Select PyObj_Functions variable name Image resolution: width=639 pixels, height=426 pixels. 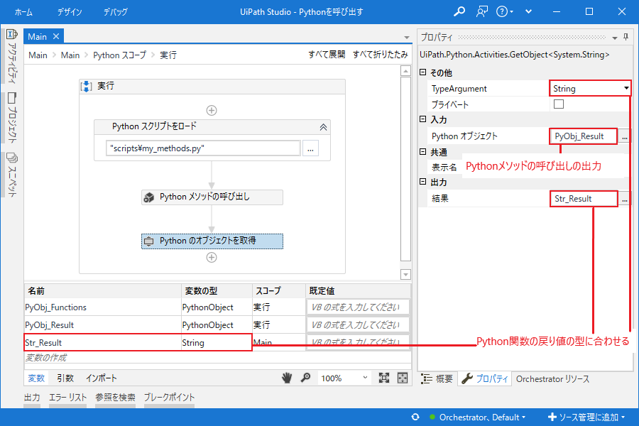tap(103, 307)
